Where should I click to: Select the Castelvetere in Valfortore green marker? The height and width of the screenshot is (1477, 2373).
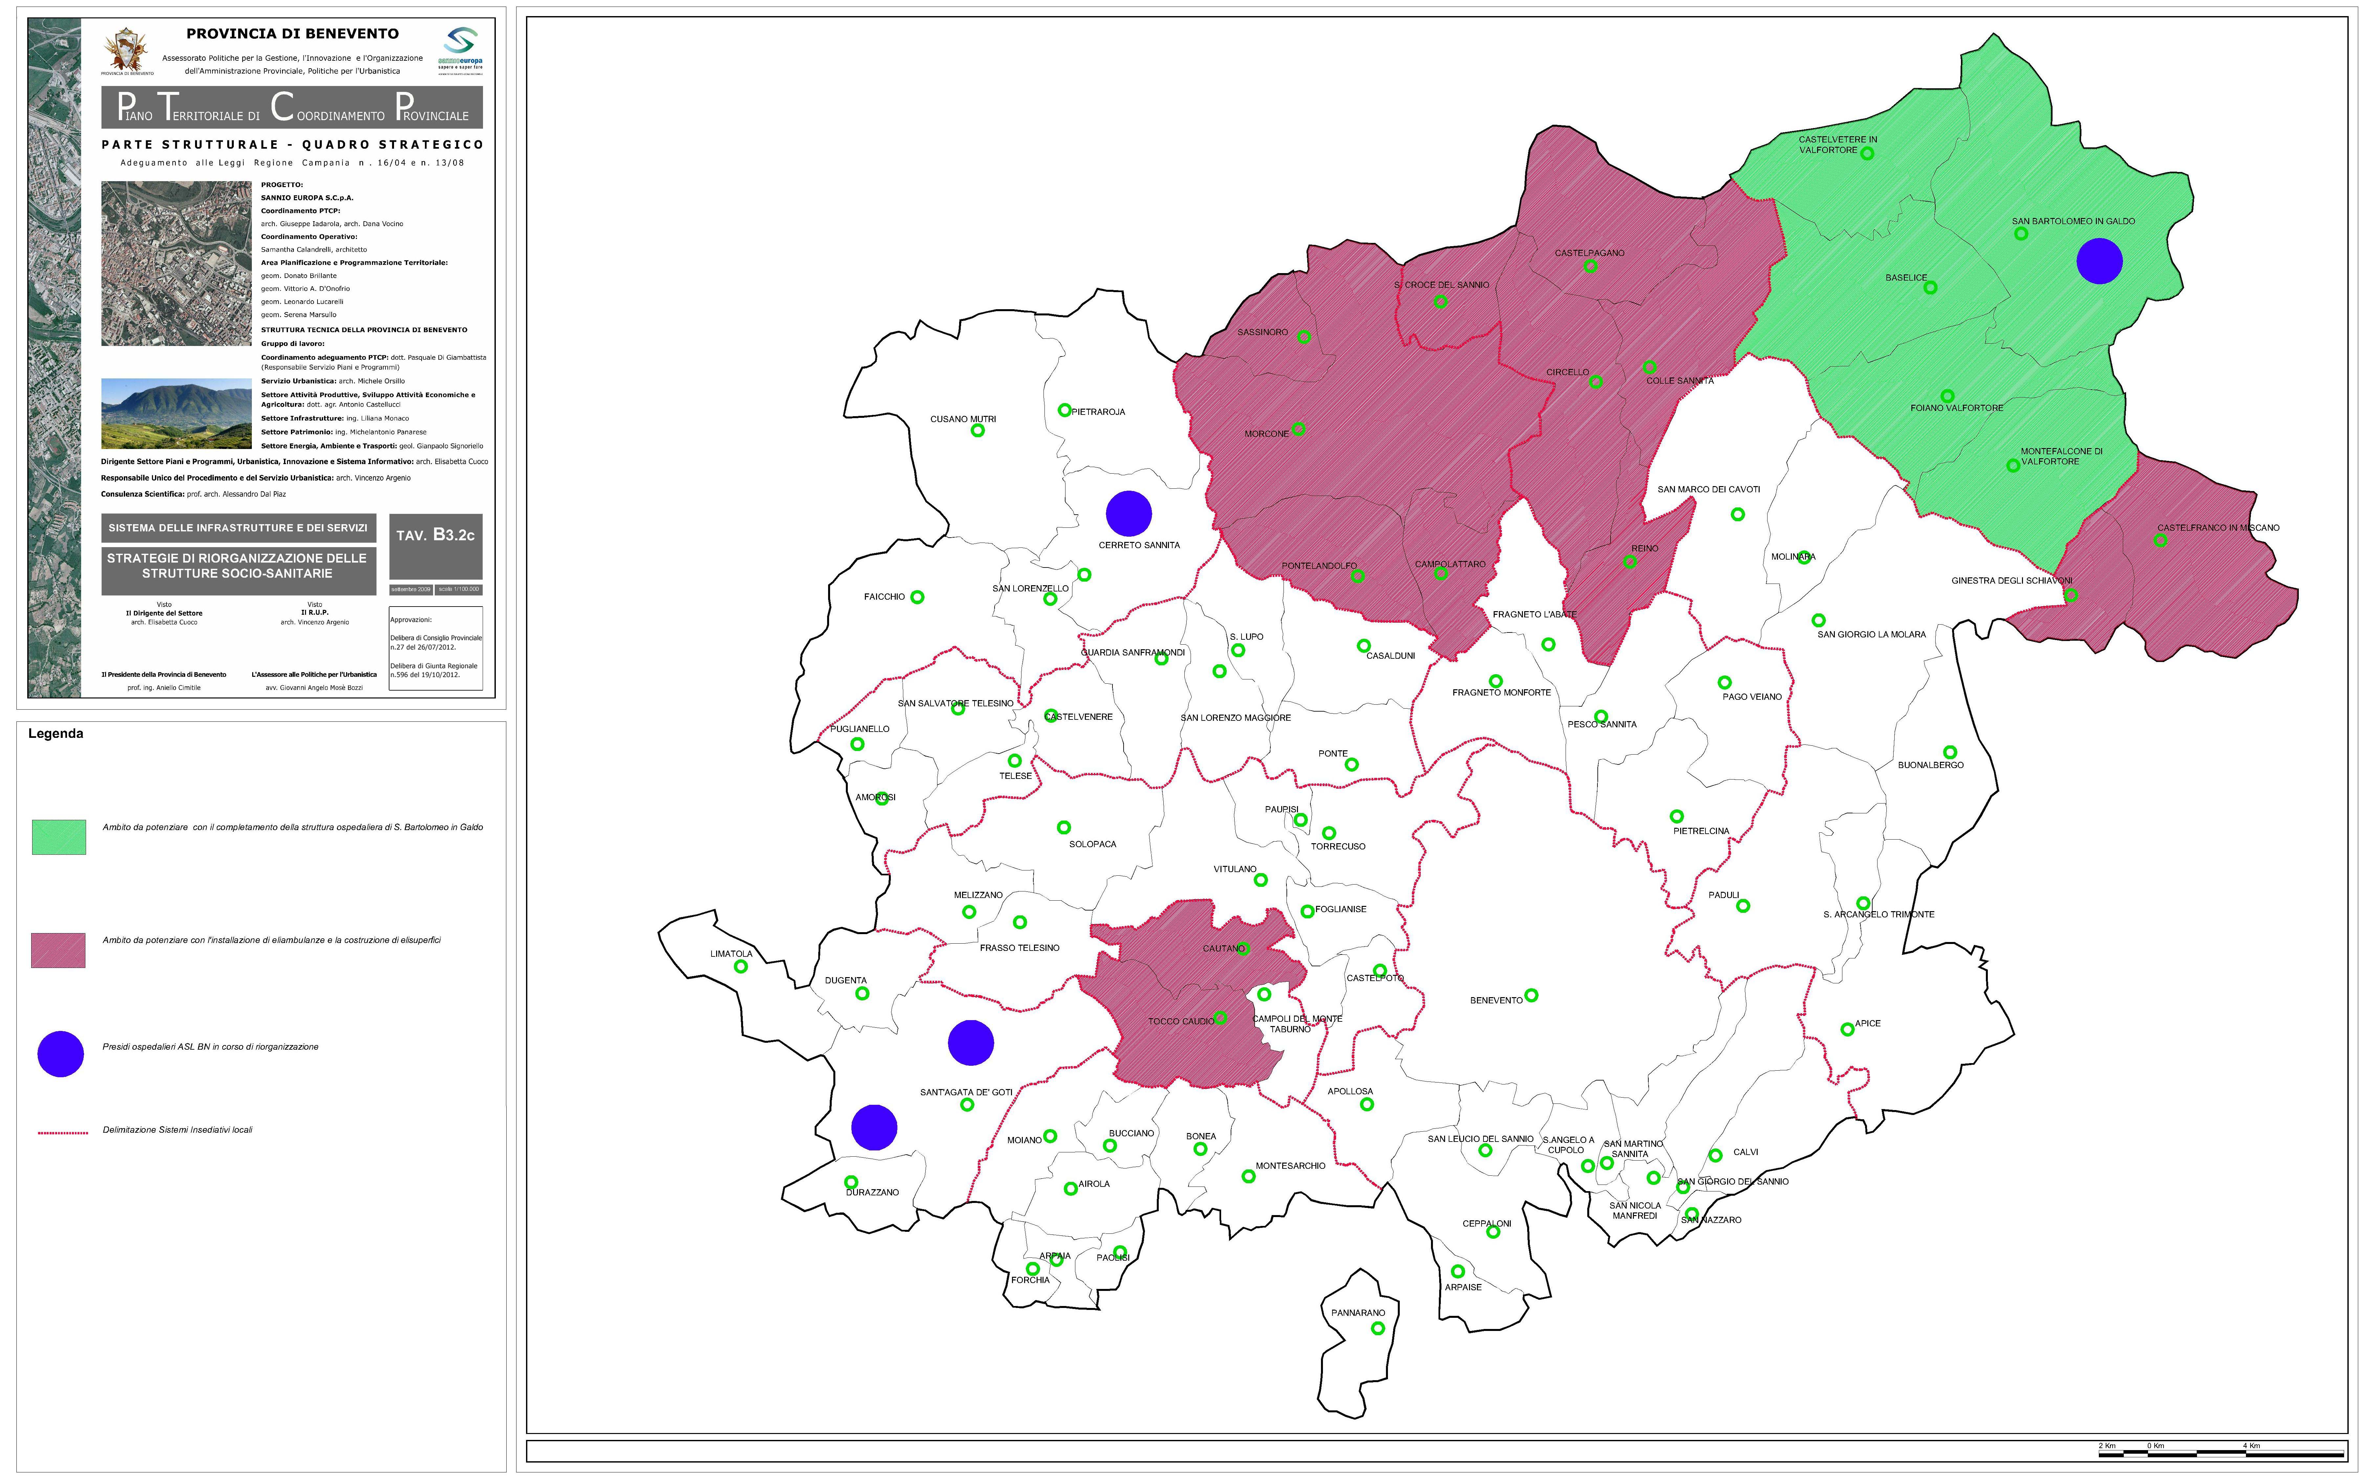click(1867, 153)
